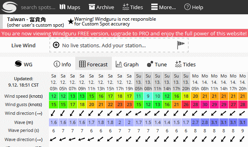Open Tides in the top navigation bar
The height and width of the screenshot is (147, 248).
133,7
